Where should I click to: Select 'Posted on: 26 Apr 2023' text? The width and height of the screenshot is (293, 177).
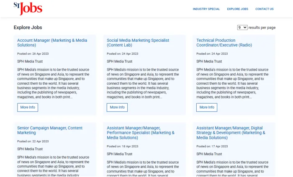(x=33, y=54)
